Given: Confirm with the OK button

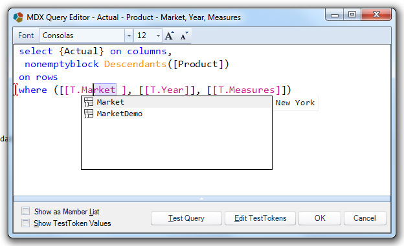Looking at the screenshot, I should pos(320,218).
